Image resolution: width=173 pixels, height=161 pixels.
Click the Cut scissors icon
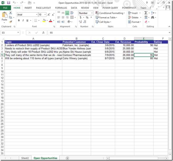pos(11,13)
